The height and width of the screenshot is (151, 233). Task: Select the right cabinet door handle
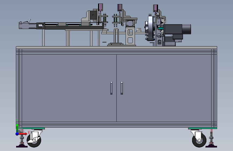tap(122, 88)
